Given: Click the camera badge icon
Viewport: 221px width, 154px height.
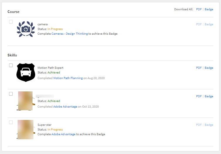Looking at the screenshot, I should 26,29.
